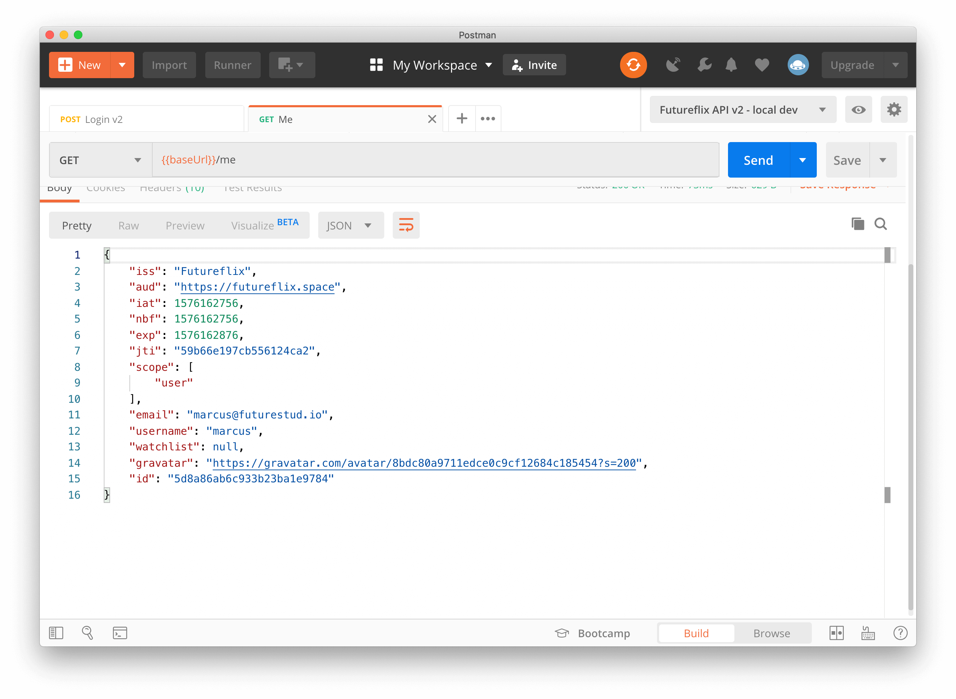The image size is (956, 699).
Task: Click the heart icon in header
Action: [761, 65]
